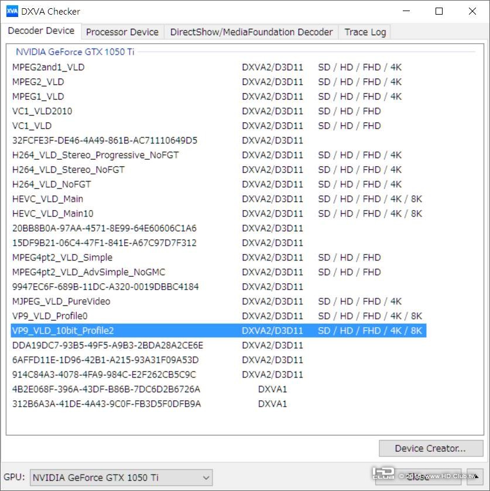Screen dimensions: 490x491
Task: Select GUID 914C84A3-4078-4FA9-984C-E2F262CB5C9C
Action: tap(218, 375)
